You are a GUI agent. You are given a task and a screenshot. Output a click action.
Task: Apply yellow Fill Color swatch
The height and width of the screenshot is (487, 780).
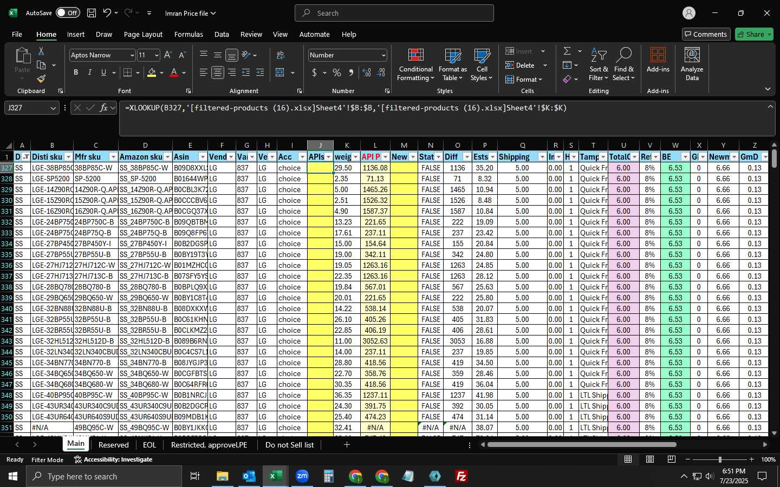click(152, 73)
